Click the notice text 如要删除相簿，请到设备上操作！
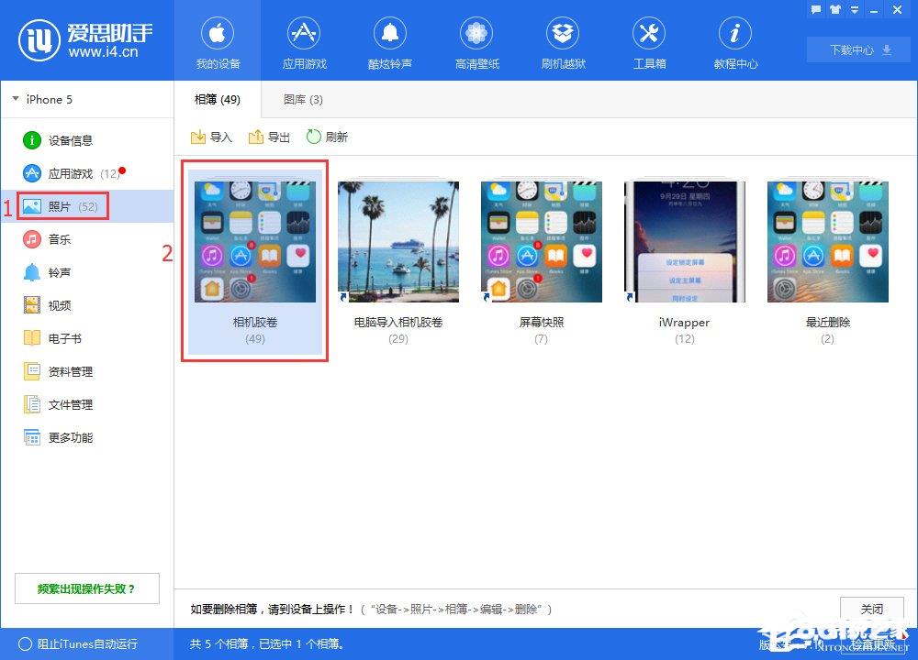The height and width of the screenshot is (660, 918). pyautogui.click(x=273, y=610)
